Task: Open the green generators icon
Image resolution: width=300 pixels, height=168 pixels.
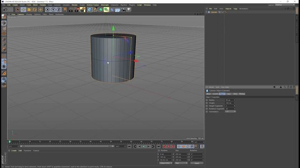Action: pyautogui.click(x=101, y=9)
